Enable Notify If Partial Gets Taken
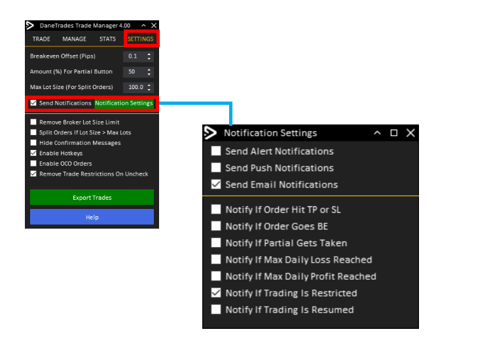This screenshot has height=359, width=491. (x=216, y=243)
